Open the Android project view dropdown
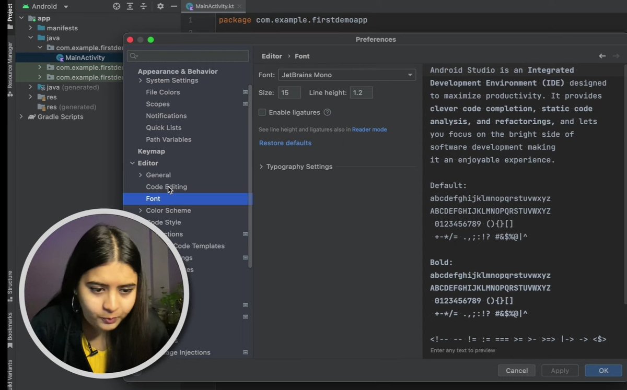 click(46, 6)
